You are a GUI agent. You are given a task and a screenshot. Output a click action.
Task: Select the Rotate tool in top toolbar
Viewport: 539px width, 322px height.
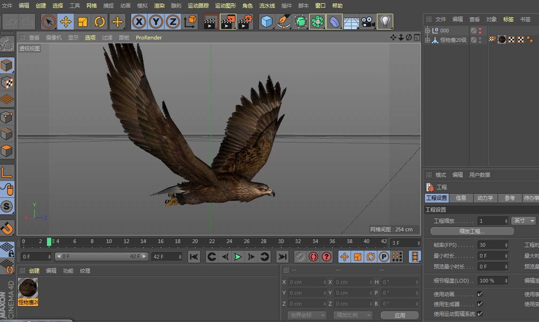100,22
